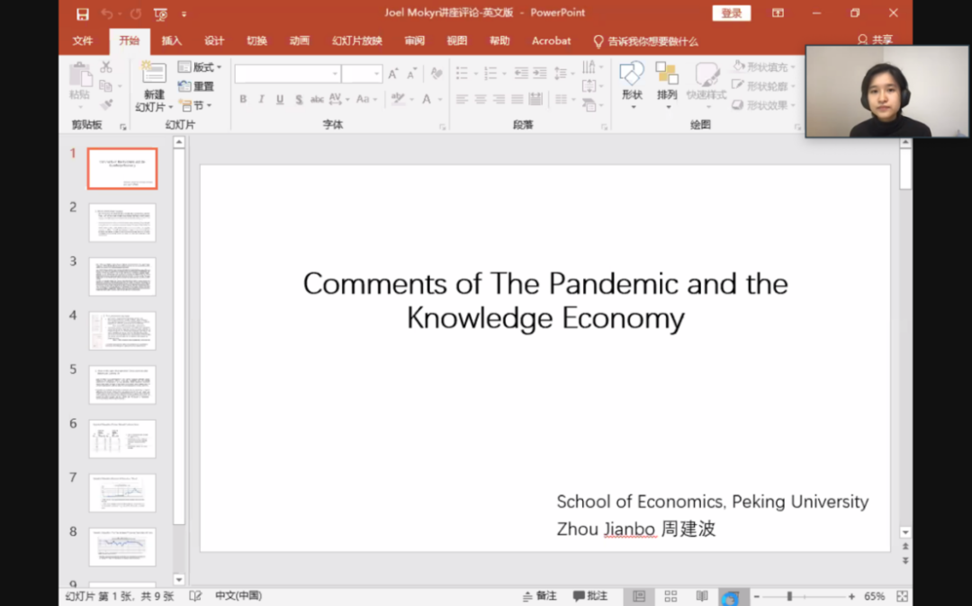
Task: Click the 共享 (Share) button
Action: (875, 40)
